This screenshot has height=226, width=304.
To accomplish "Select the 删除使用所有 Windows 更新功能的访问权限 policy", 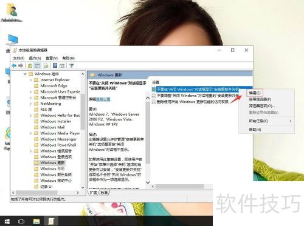I will point(190,102).
